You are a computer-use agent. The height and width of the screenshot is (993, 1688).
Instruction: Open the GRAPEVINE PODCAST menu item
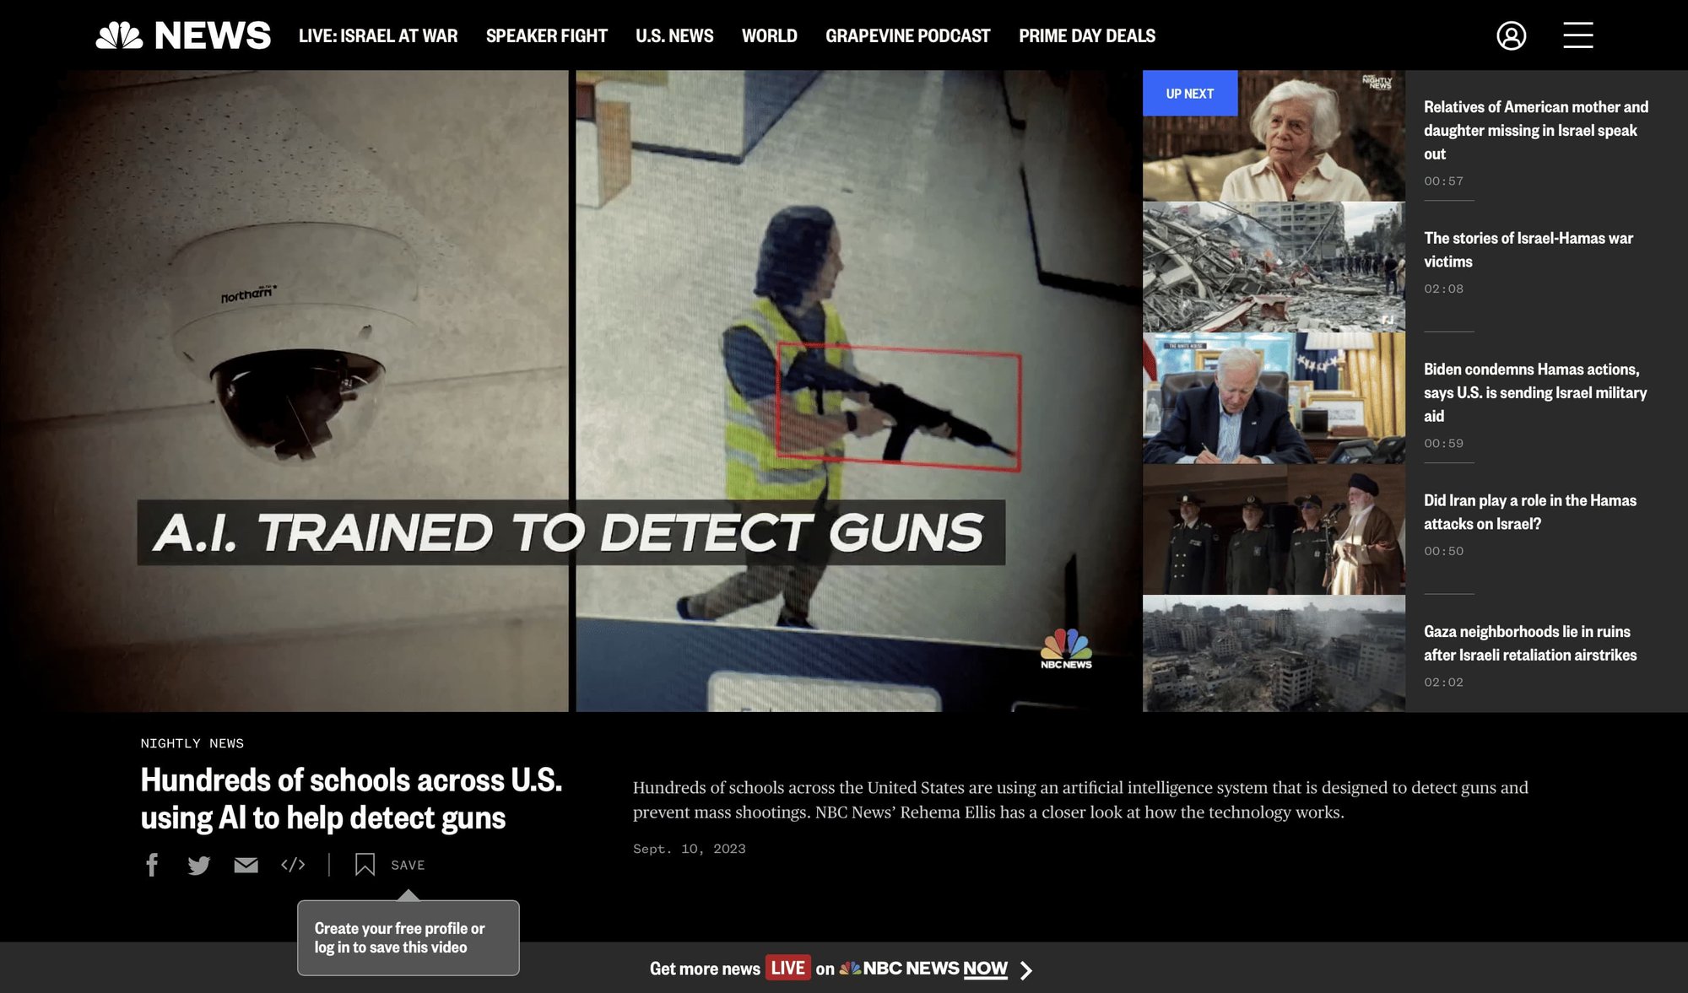click(908, 35)
